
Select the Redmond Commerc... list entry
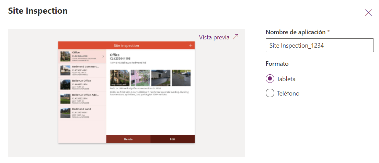[82, 70]
